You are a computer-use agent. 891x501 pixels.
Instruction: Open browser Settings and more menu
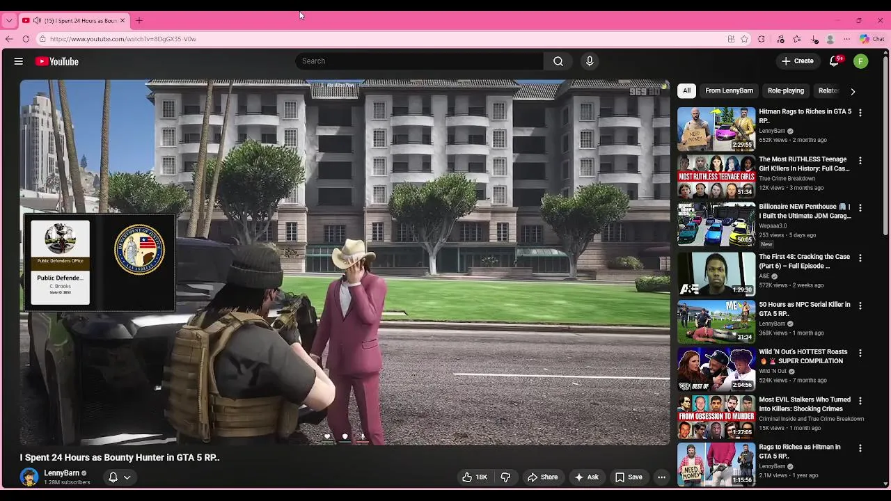(847, 39)
